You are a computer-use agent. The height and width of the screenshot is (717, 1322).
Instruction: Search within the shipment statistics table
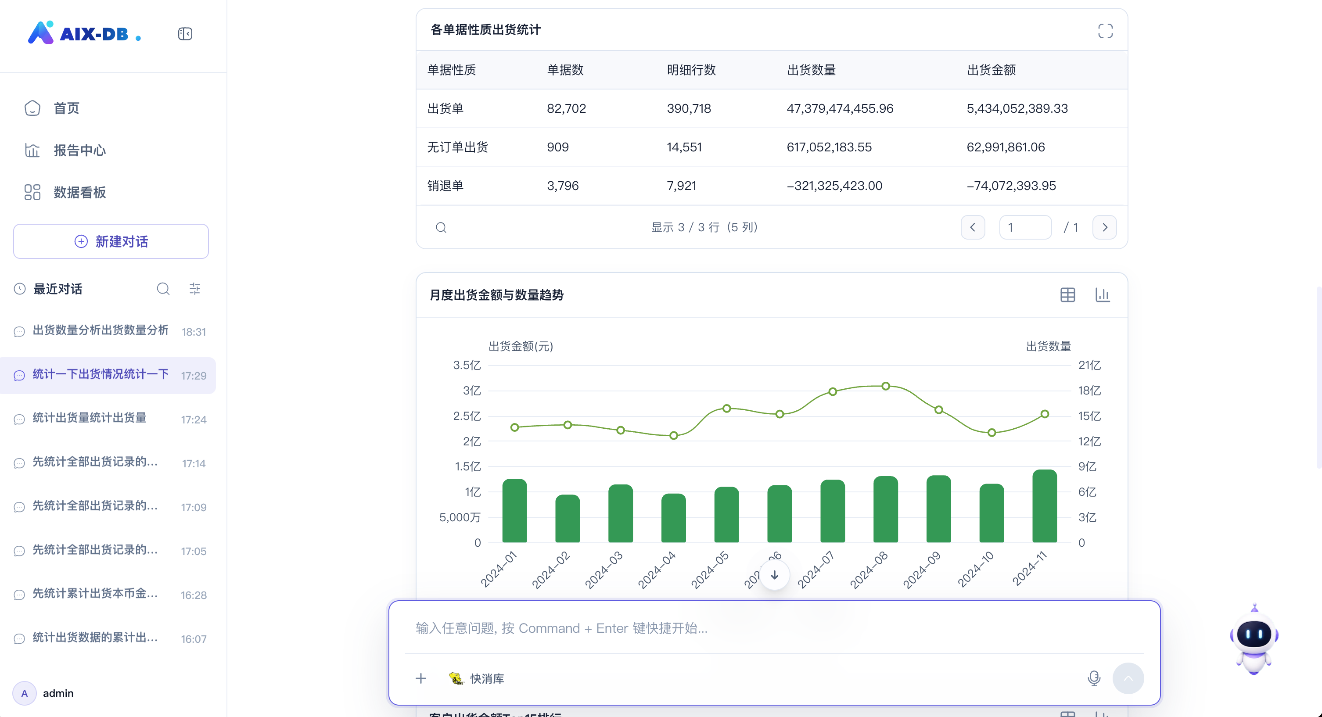441,227
